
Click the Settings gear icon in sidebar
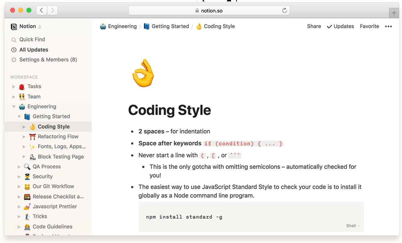pos(14,60)
